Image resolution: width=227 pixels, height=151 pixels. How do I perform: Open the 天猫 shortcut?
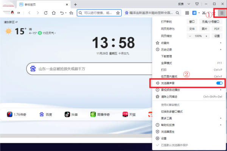(129, 115)
